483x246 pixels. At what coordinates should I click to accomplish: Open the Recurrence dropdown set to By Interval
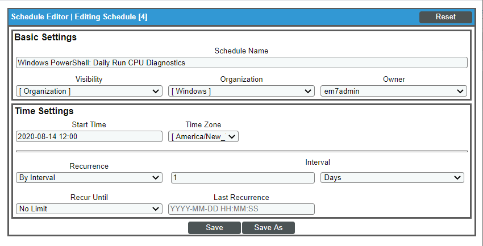(x=89, y=178)
